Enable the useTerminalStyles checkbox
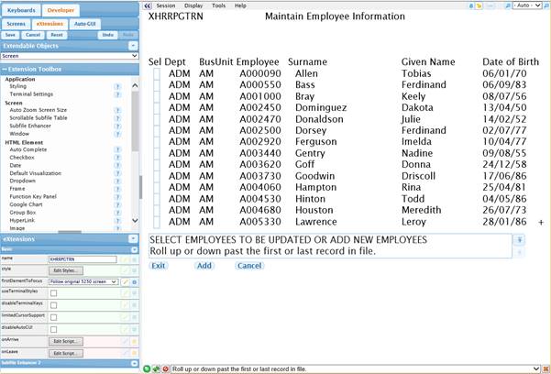551x374 pixels. pyautogui.click(x=53, y=293)
